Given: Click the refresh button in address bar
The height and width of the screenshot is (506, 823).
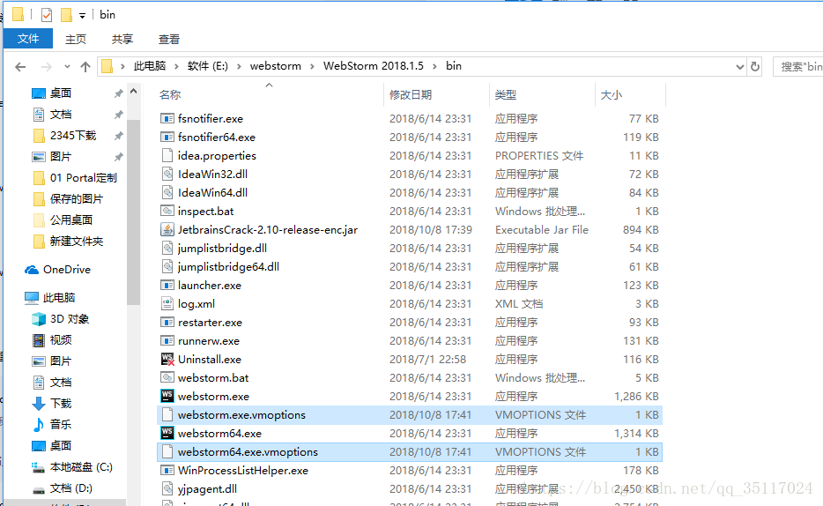Looking at the screenshot, I should point(755,67).
